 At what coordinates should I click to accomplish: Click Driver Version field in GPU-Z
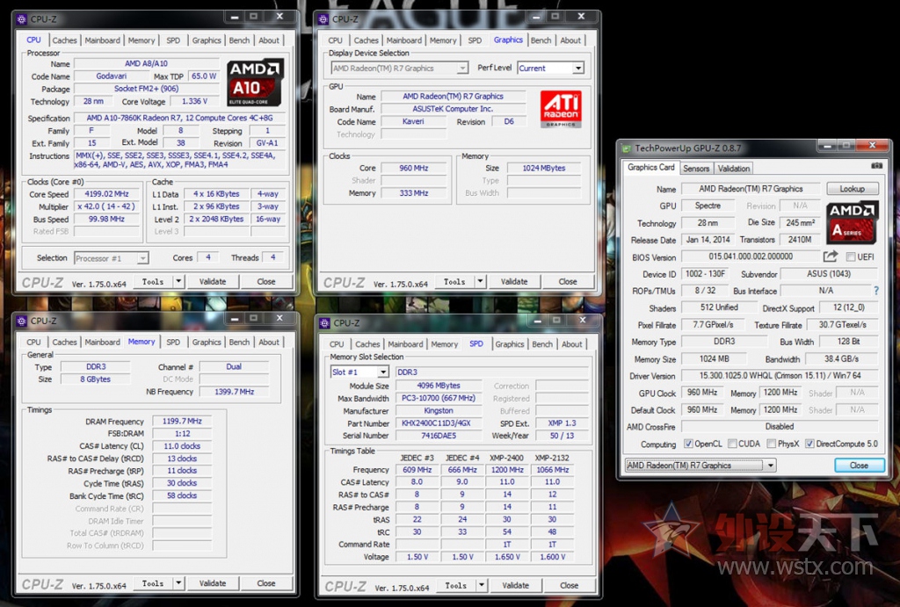[780, 376]
